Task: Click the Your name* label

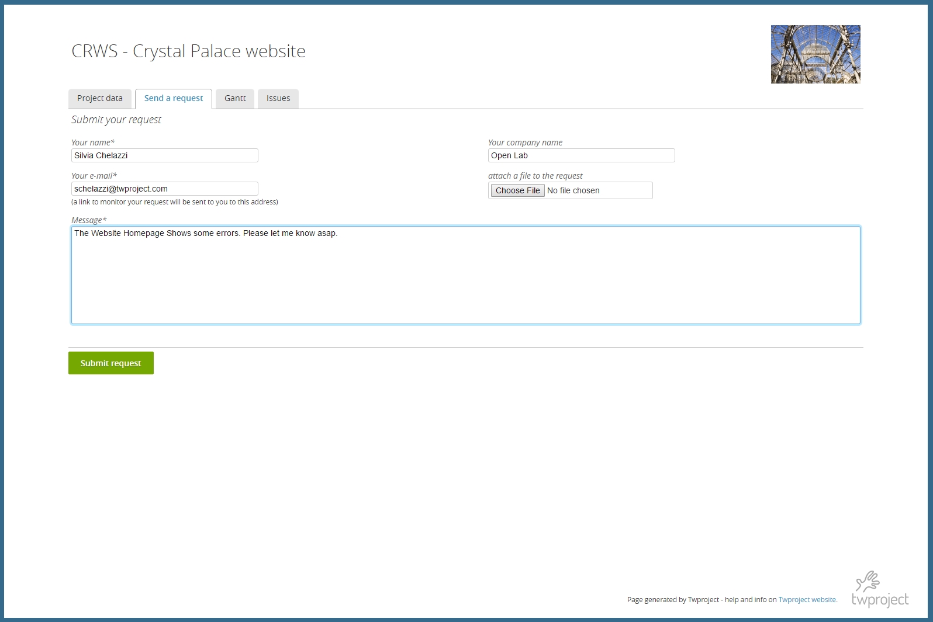Action: point(93,143)
